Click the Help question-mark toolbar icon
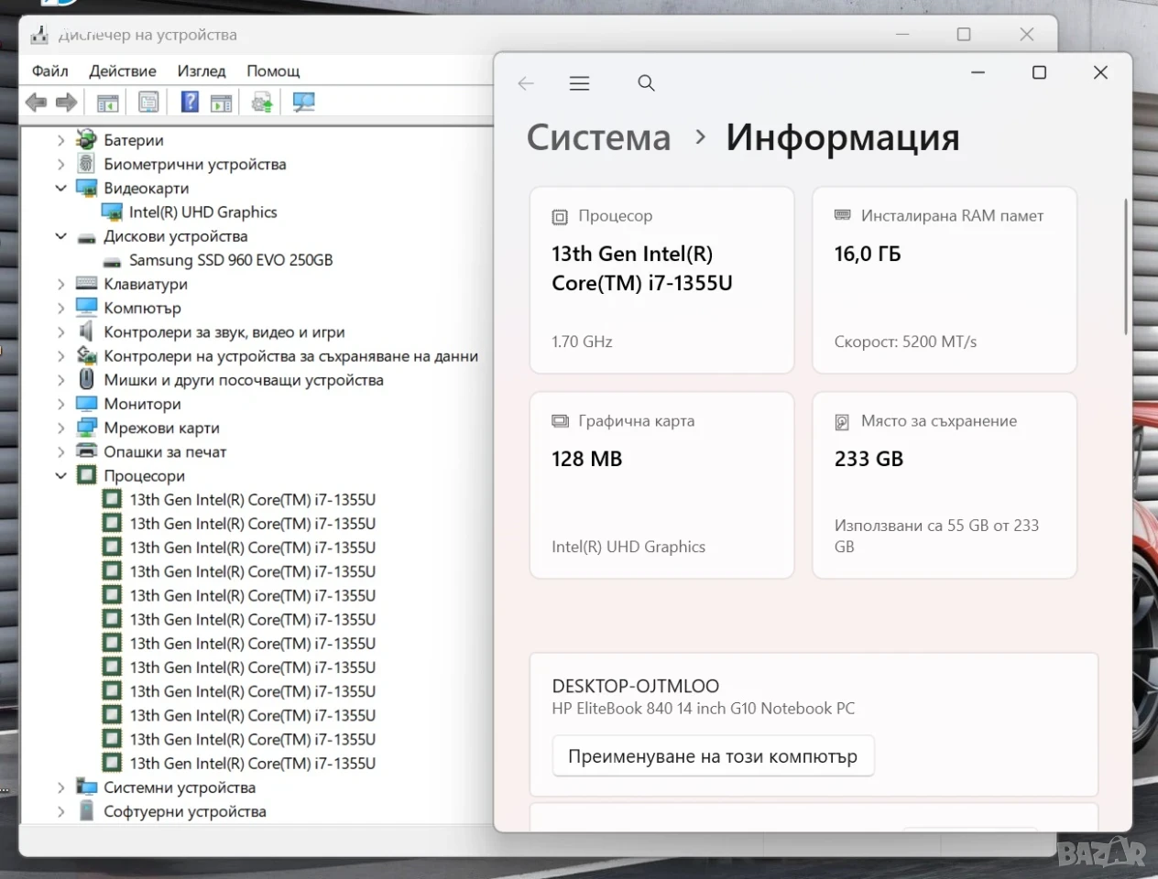The image size is (1158, 879). click(190, 103)
